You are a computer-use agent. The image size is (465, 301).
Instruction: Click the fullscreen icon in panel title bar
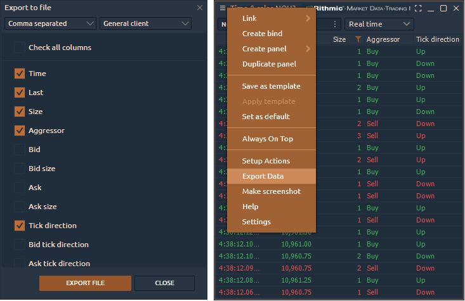pos(418,8)
